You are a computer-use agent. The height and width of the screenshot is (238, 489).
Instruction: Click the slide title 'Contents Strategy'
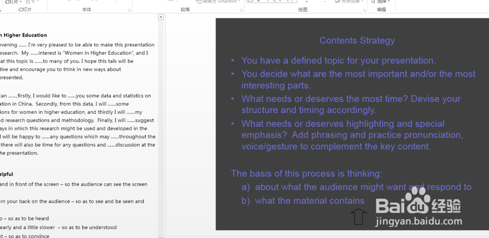point(357,40)
